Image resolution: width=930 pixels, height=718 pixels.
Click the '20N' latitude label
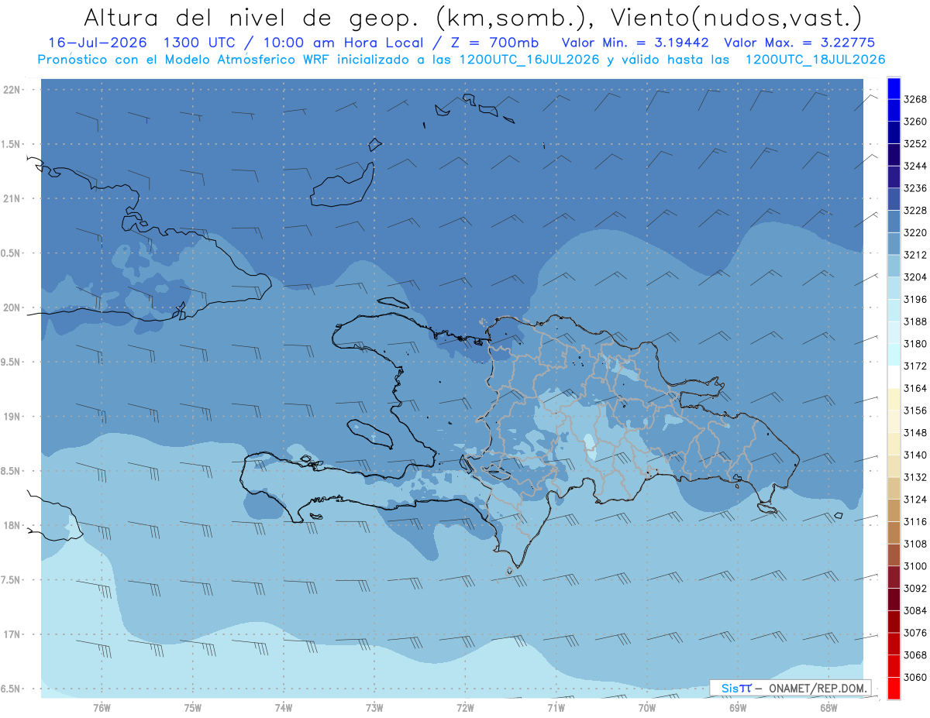click(12, 307)
